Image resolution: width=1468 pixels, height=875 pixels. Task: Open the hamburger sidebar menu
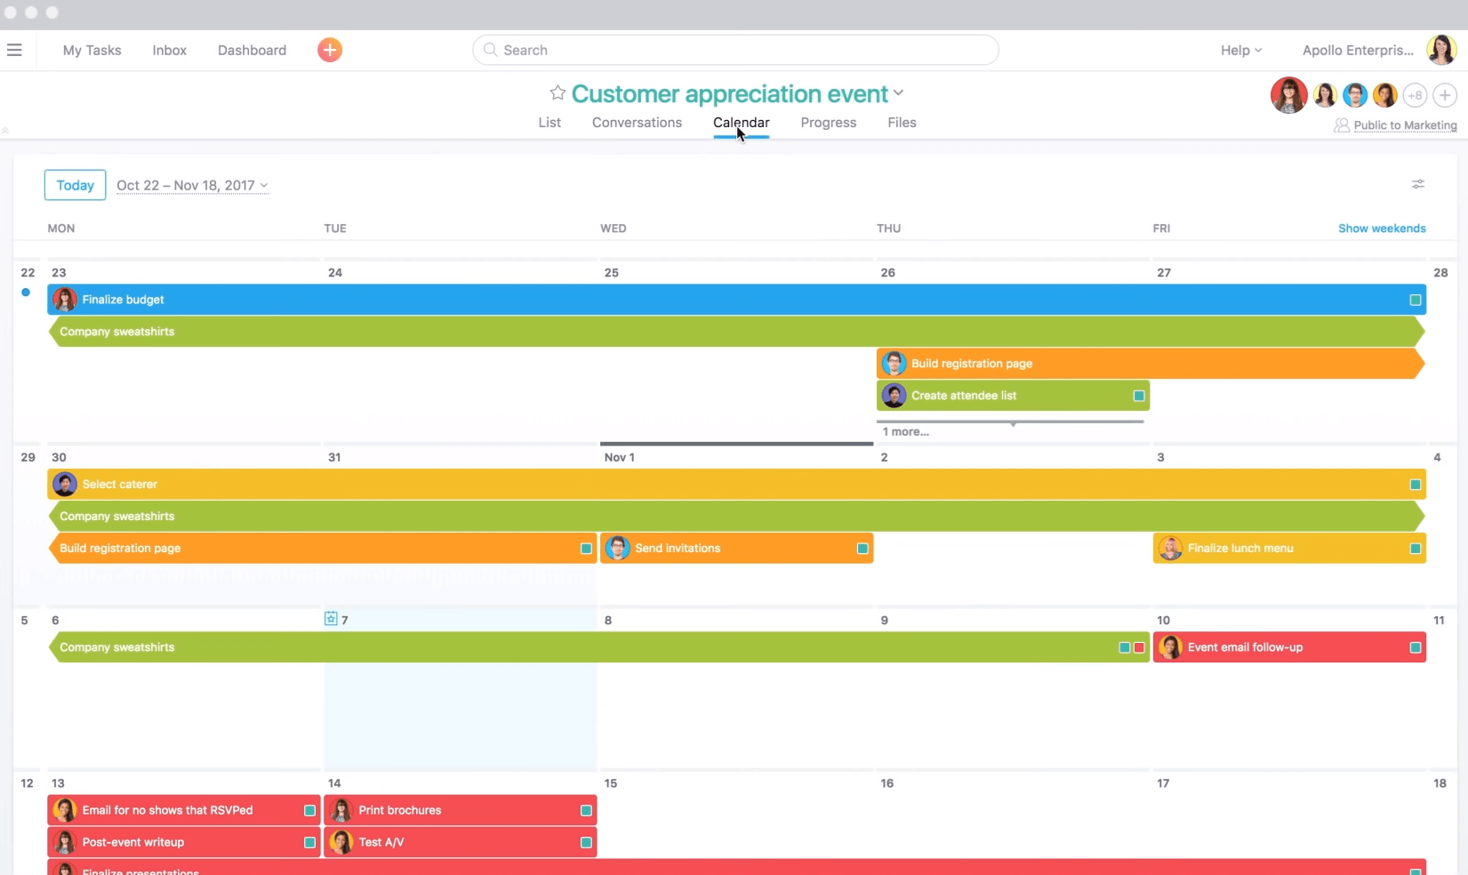pos(14,50)
